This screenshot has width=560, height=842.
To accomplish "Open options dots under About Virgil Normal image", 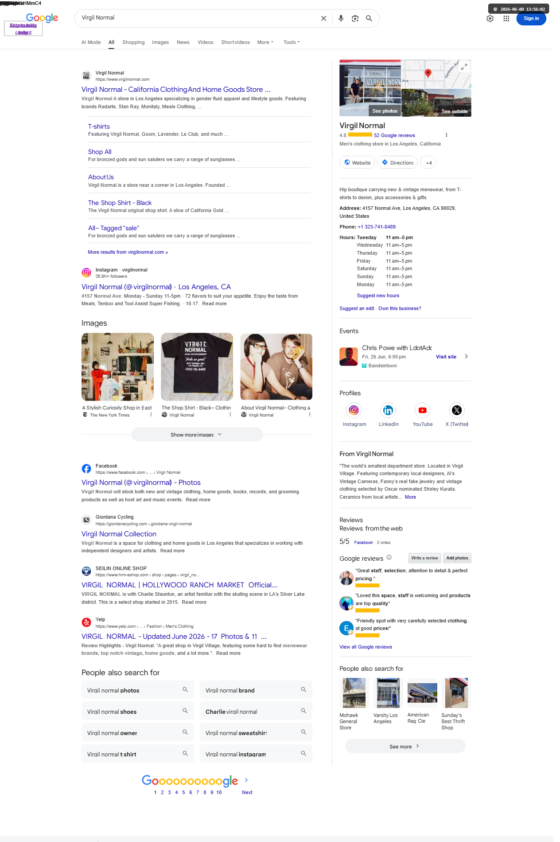I will coord(309,415).
